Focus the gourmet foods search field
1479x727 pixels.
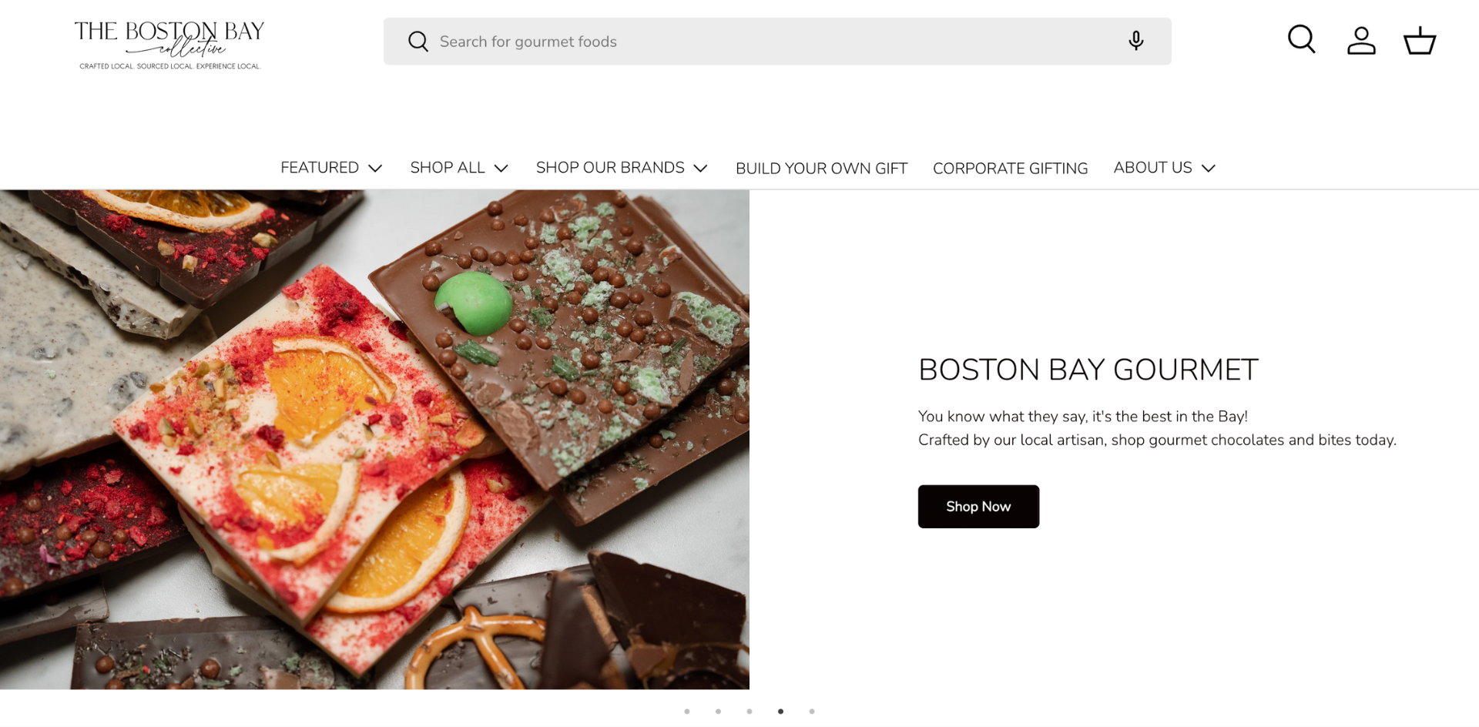click(770, 42)
